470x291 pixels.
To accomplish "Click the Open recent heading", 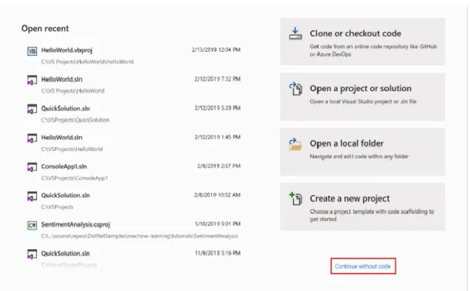I will tap(45, 29).
